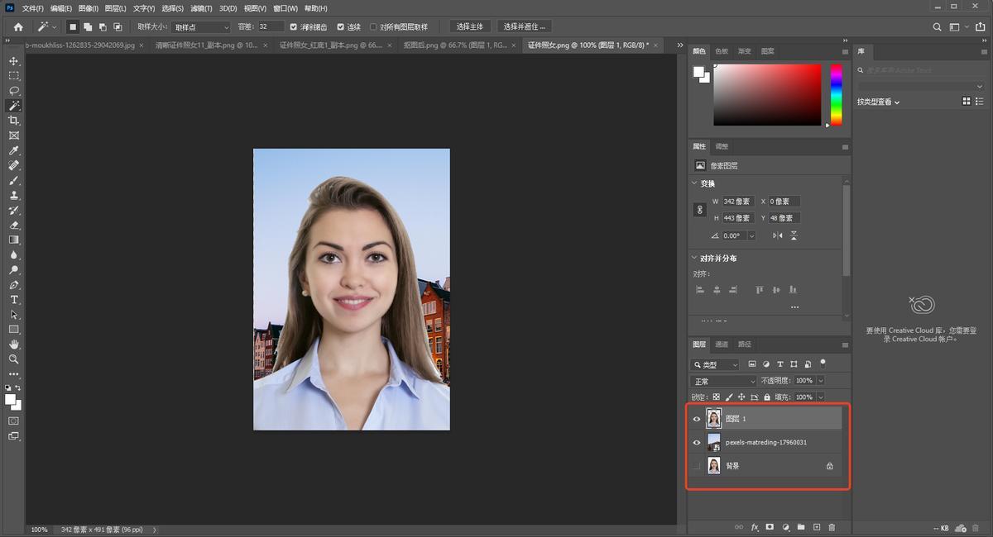
Task: Open the blend mode dropdown showing 正常
Action: (723, 381)
